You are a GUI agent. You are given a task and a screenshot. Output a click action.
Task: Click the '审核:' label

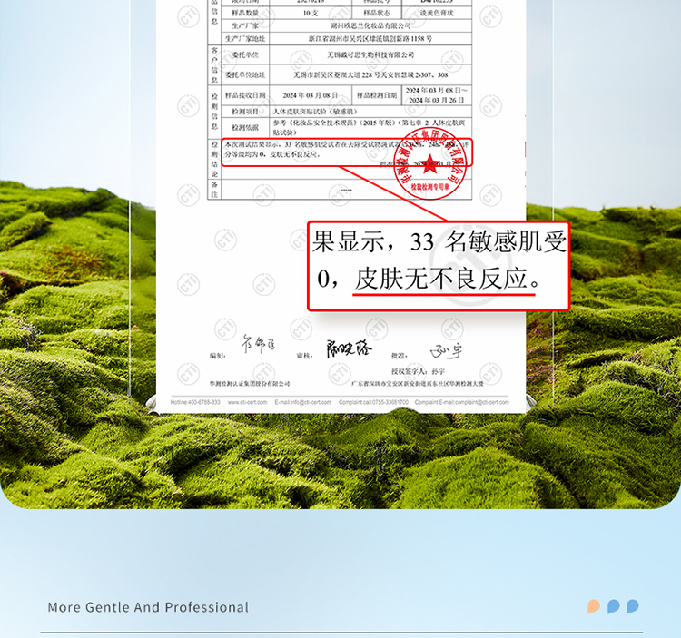(x=305, y=356)
